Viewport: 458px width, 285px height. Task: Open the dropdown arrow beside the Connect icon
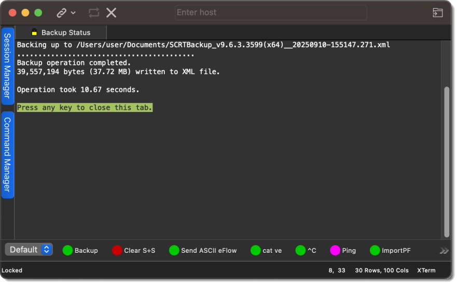tap(73, 12)
